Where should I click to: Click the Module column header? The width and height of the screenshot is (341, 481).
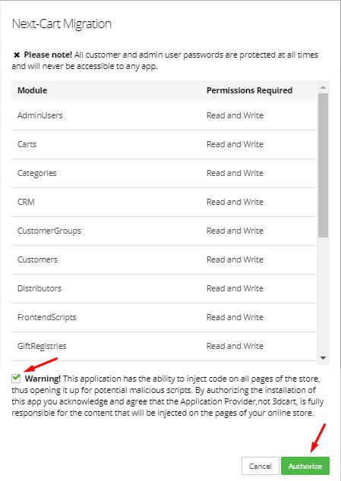pyautogui.click(x=32, y=90)
